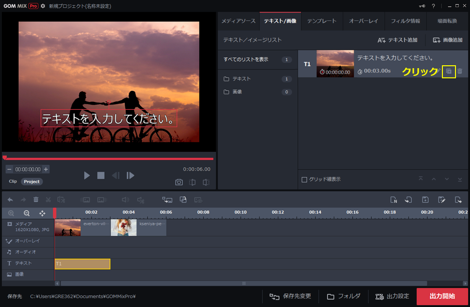Create a new project from timeline toolbar
Viewport: 470px width, 307px height.
click(x=394, y=200)
